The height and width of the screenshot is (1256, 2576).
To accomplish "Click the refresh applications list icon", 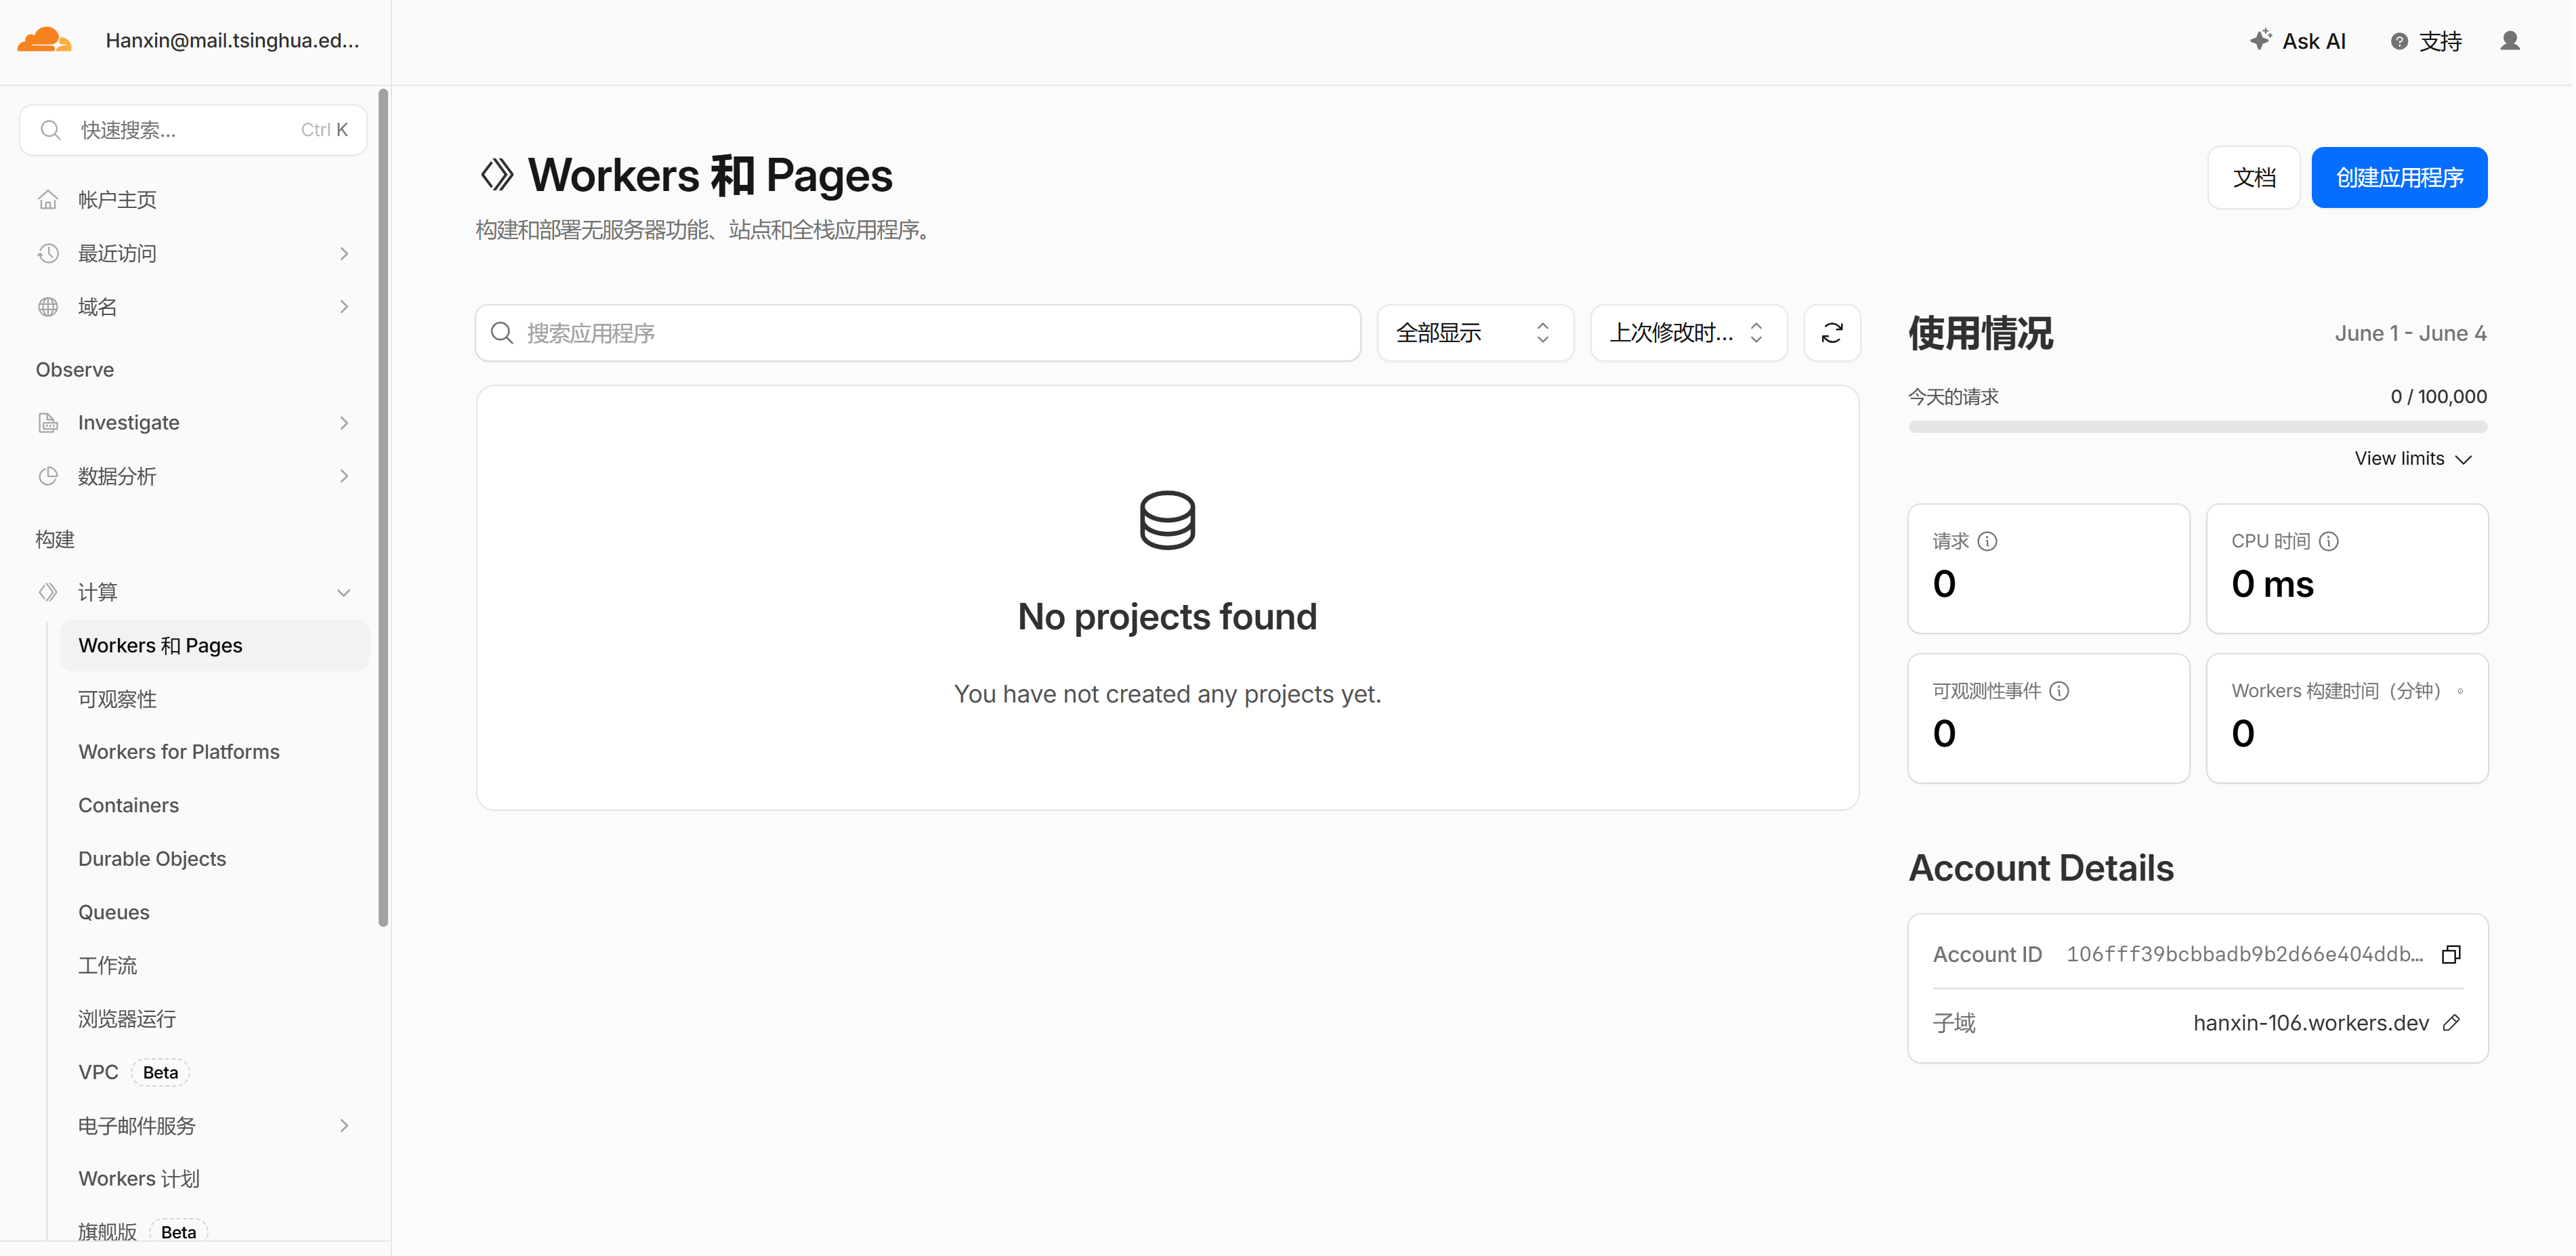I will tap(1832, 333).
